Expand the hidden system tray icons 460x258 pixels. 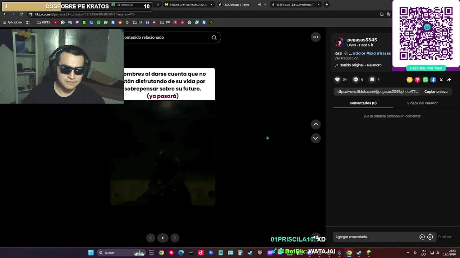pos(408,253)
